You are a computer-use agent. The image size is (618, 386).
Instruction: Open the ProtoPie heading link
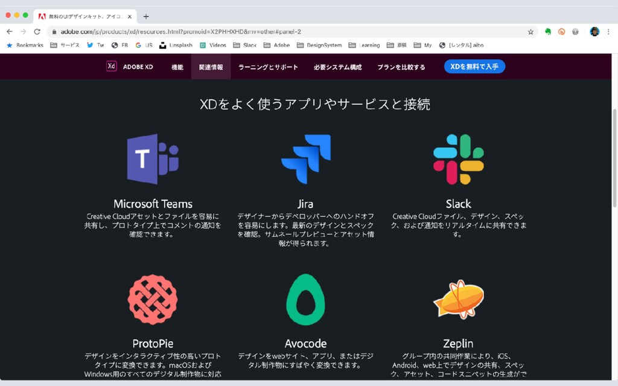tap(153, 343)
